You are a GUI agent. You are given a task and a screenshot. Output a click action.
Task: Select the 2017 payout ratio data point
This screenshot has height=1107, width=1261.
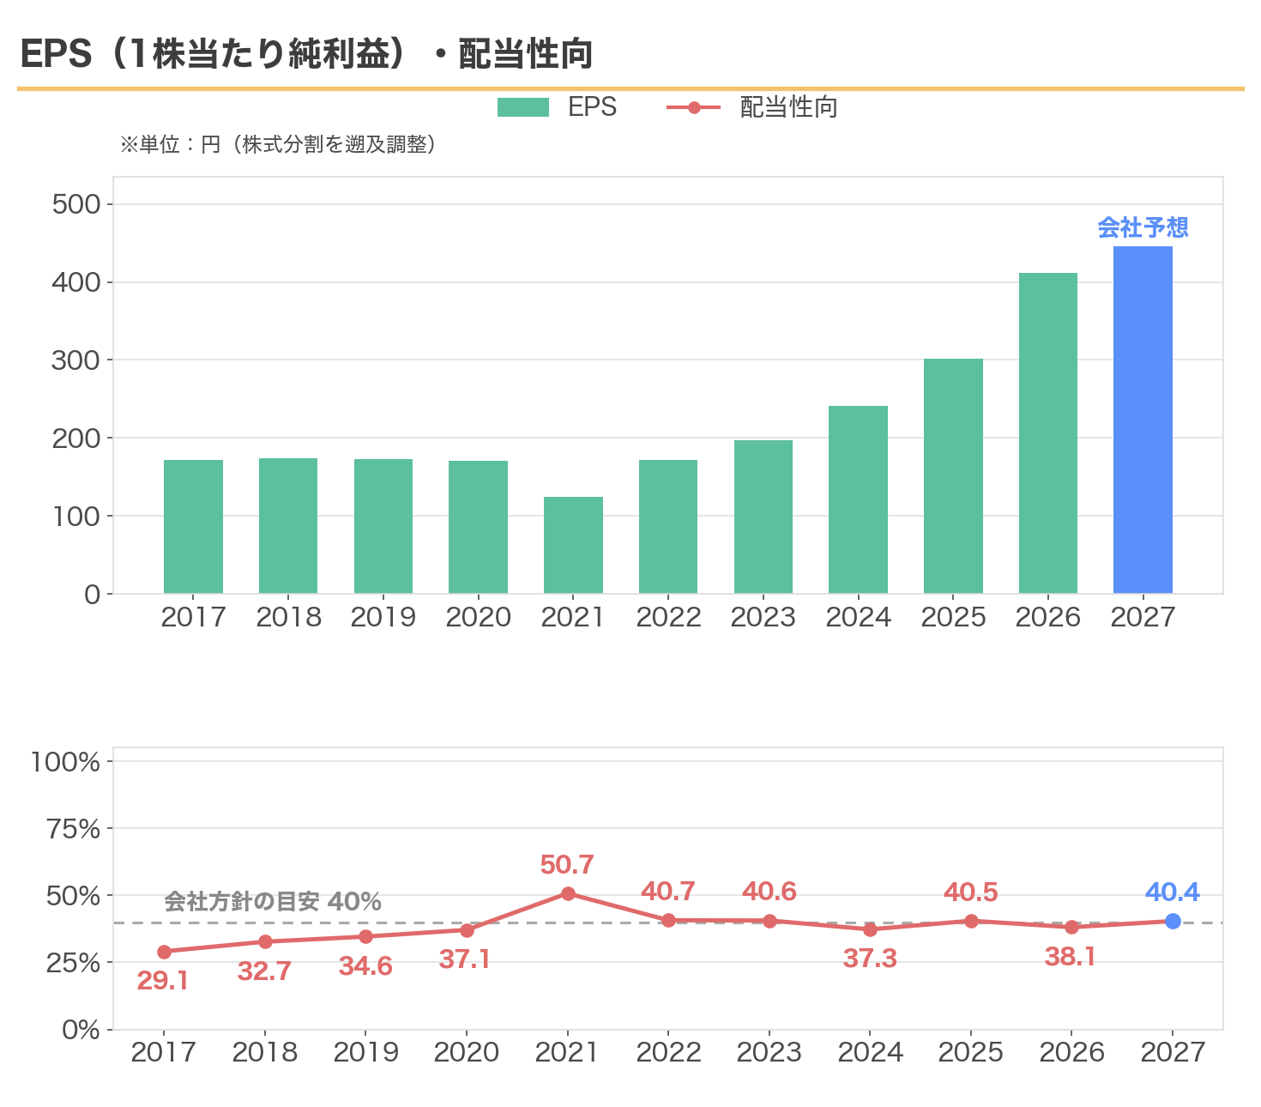coord(164,952)
